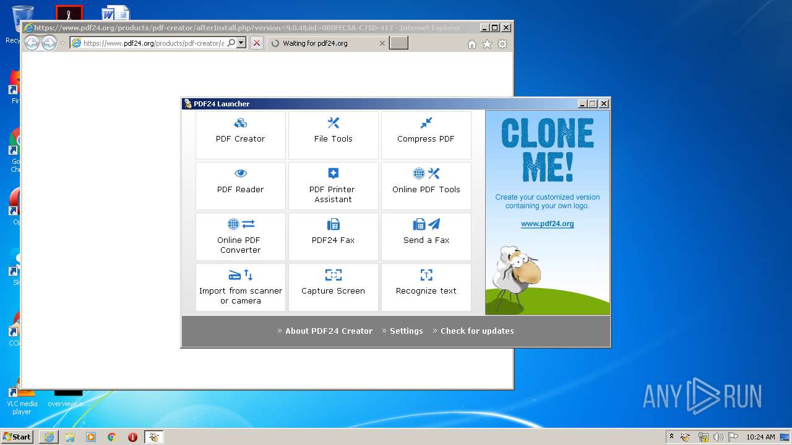Go back in Internet Explorer
The height and width of the screenshot is (445, 792).
[32, 43]
